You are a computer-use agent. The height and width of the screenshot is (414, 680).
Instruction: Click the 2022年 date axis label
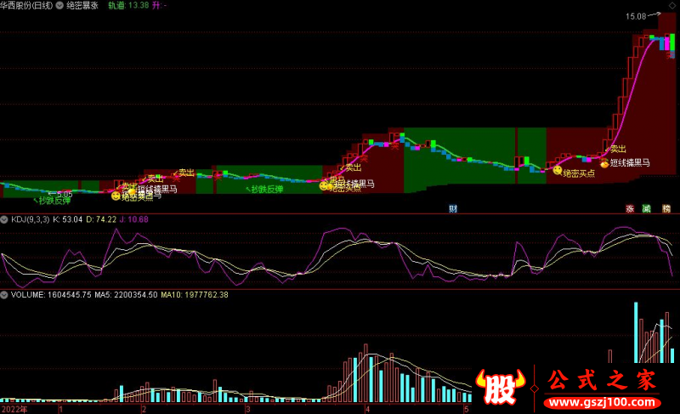click(14, 409)
